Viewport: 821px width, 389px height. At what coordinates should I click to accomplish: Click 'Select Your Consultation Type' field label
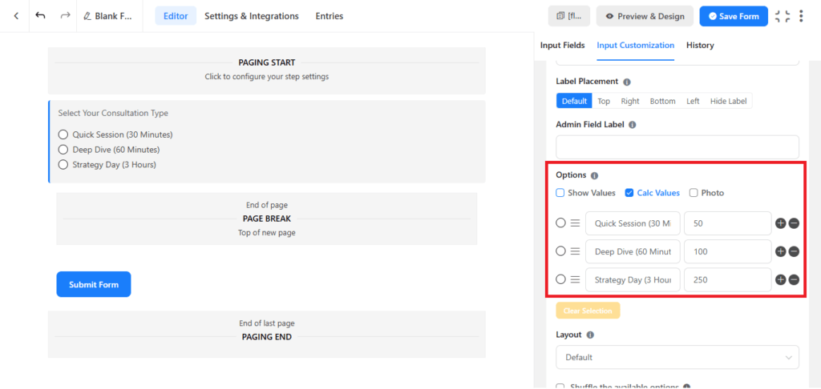(x=113, y=113)
